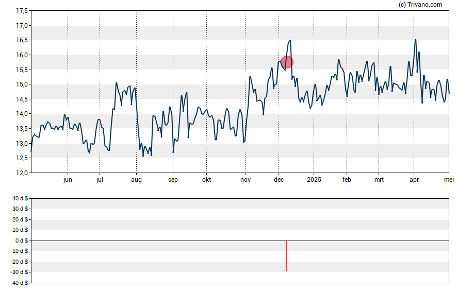Select the 'nov' month axis label
This screenshot has width=458, height=291.
246,180
